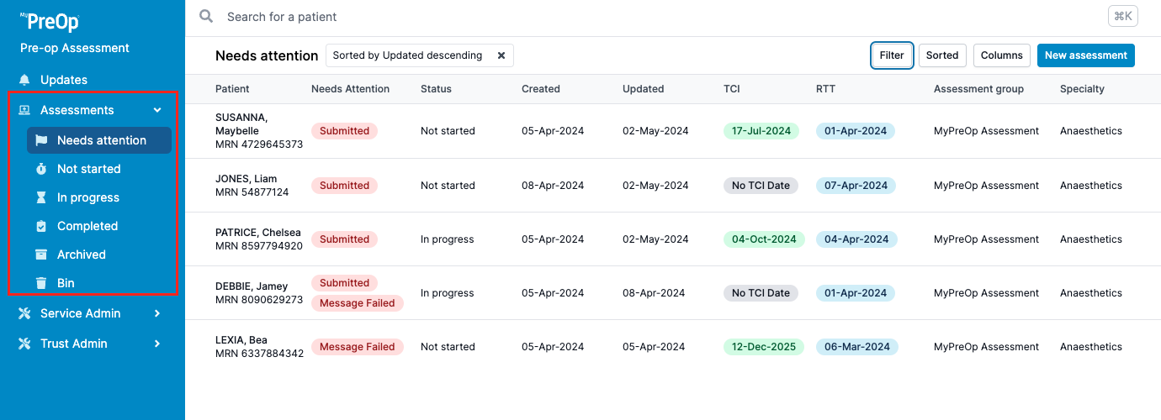1161x420 pixels.
Task: Click the Not started stopwatch icon
Action: 41,169
